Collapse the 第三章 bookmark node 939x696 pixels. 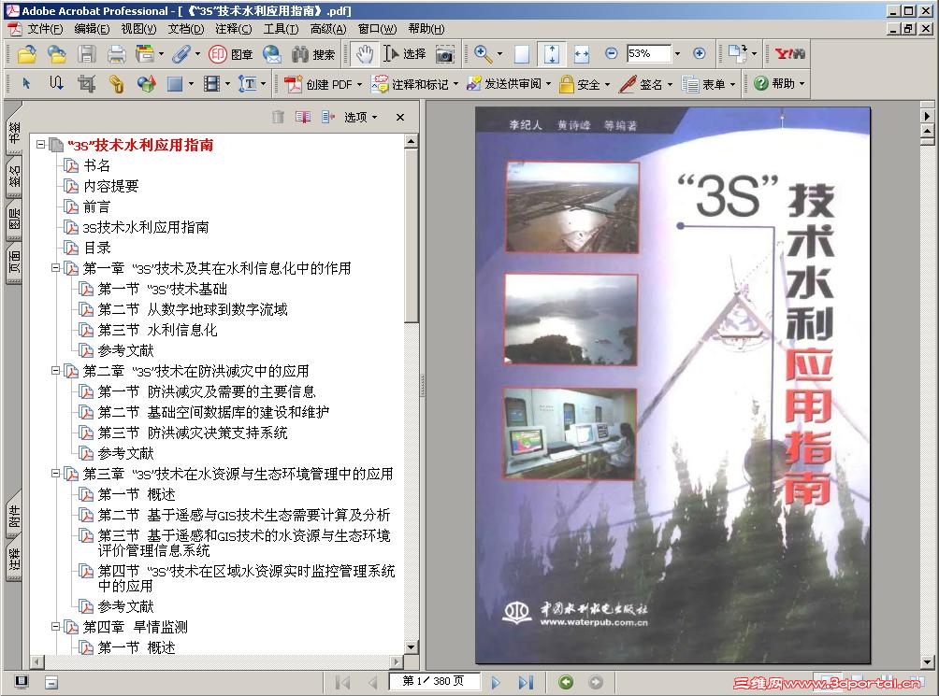(56, 474)
